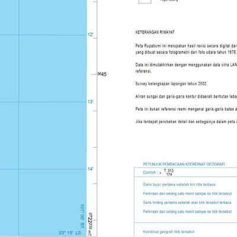Click the KETERANGAN RIWAYAT heading

coord(155,33)
